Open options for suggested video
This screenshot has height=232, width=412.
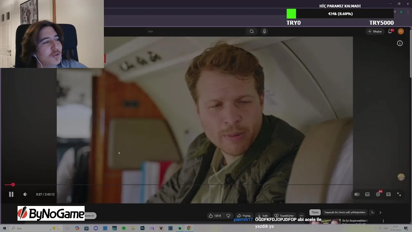click(383, 221)
